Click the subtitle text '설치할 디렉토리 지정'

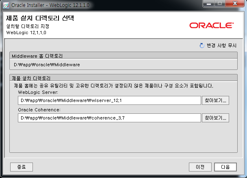tap(28, 26)
